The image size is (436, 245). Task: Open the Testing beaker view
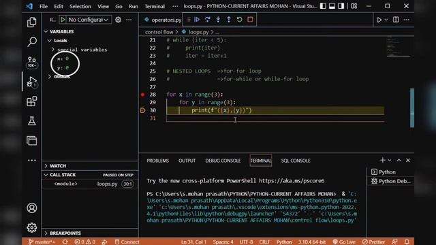(x=32, y=121)
